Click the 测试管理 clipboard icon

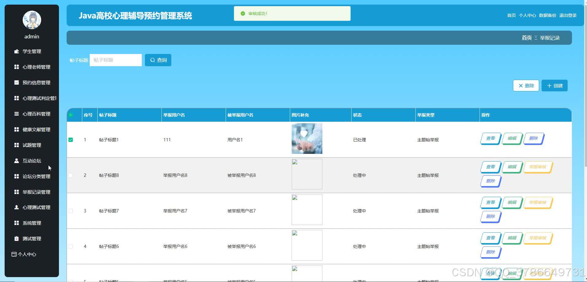[17, 238]
